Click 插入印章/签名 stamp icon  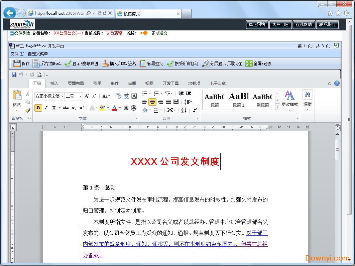tap(105, 63)
